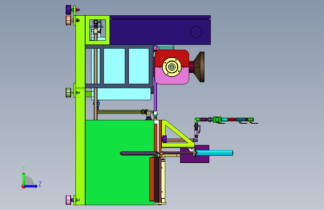Click the blue Z axis arrow of triad

pyautogui.click(x=31, y=186)
